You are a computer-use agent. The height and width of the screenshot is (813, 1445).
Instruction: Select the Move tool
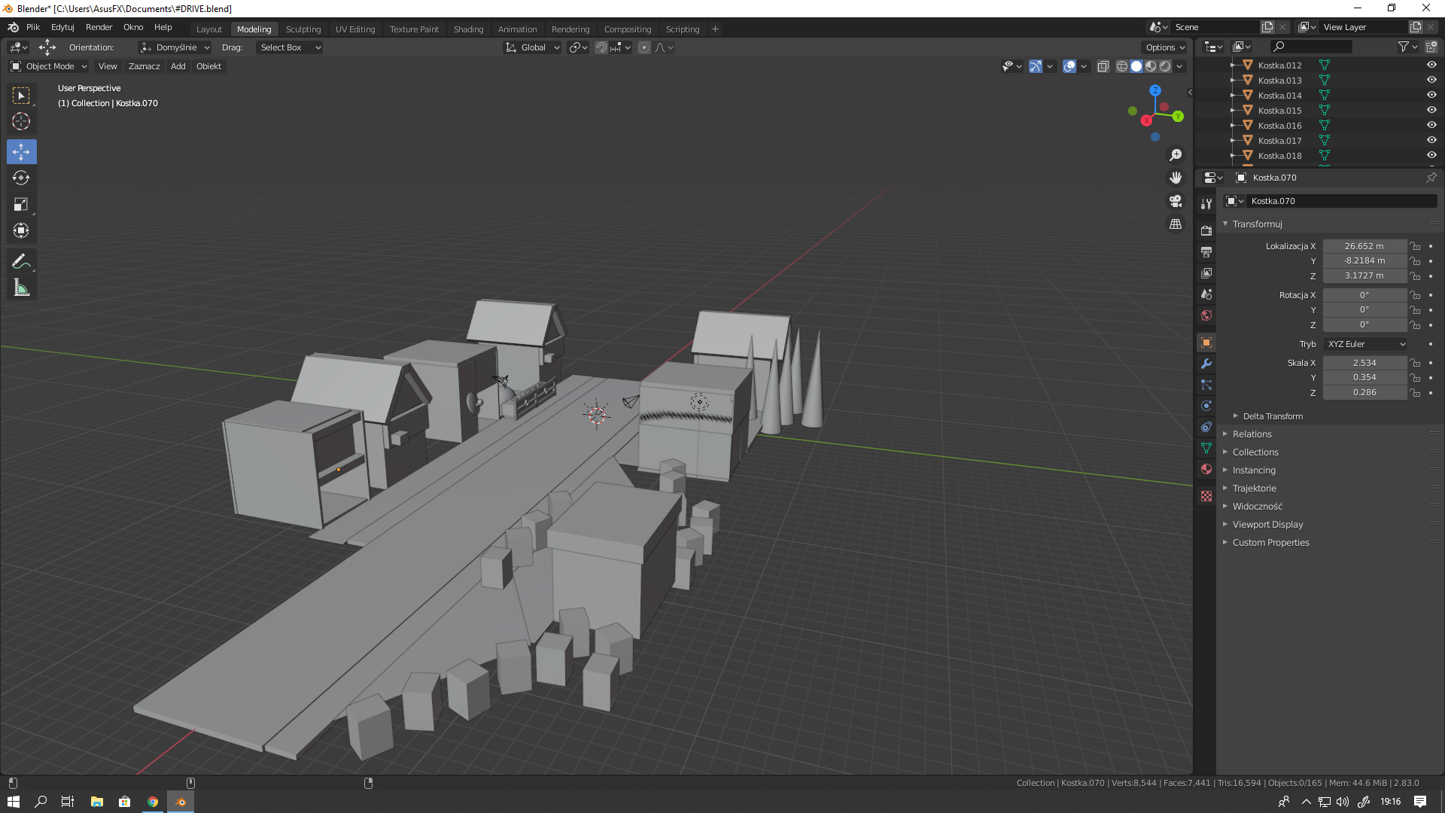click(x=21, y=152)
